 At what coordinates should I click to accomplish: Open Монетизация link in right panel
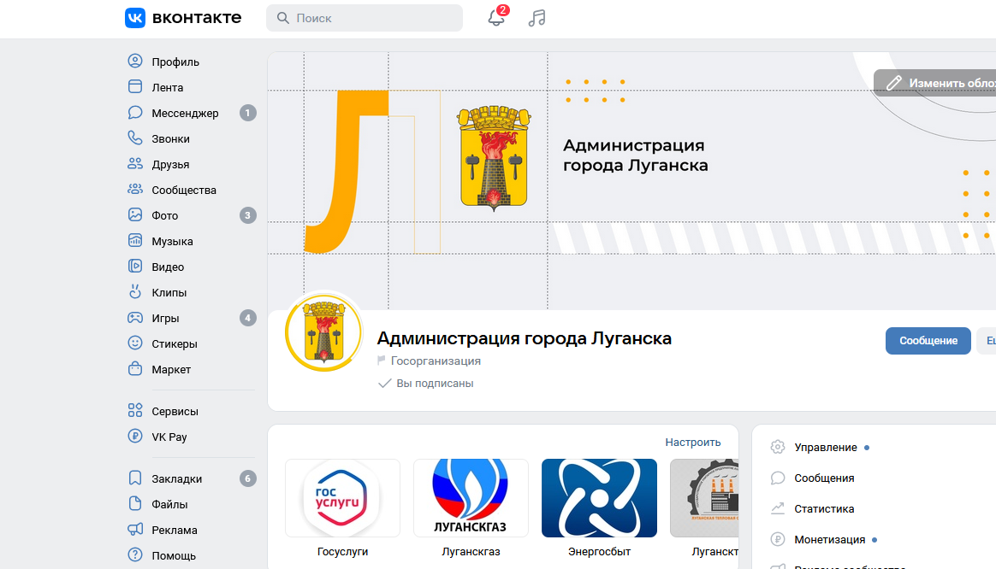pyautogui.click(x=830, y=539)
